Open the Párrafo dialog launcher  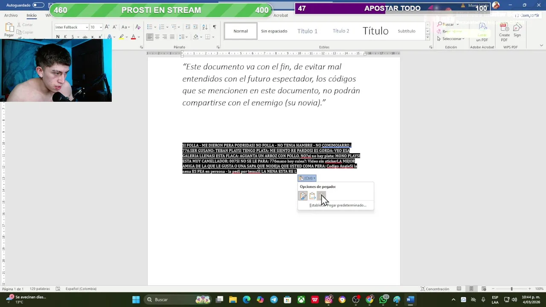point(218,47)
